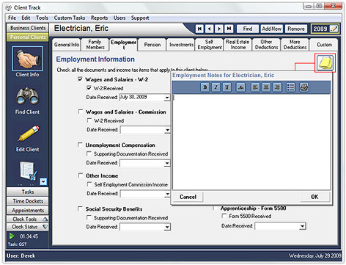The image size is (346, 265).
Task: Enable Wages and Salaries - Commission checkbox
Action: 81,112
